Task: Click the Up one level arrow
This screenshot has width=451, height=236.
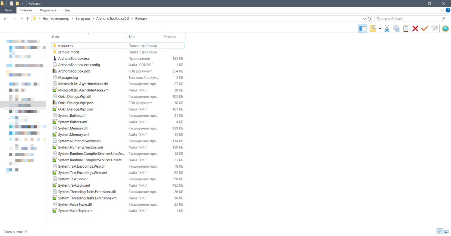Action: point(28,19)
